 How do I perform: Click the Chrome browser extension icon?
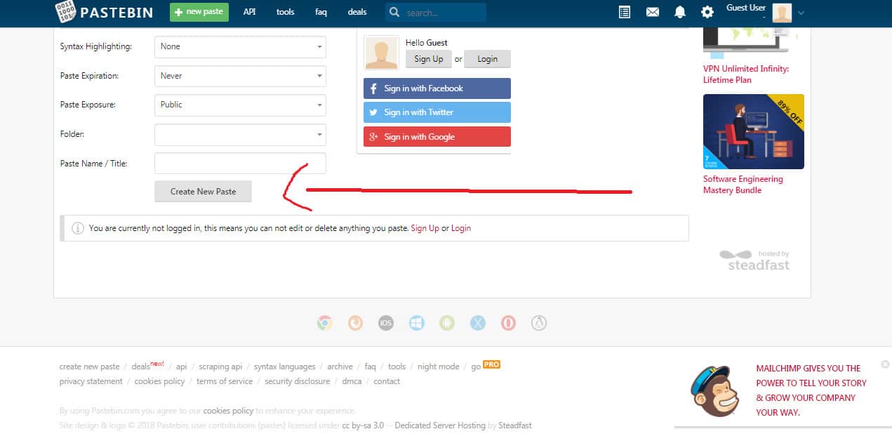pos(324,323)
